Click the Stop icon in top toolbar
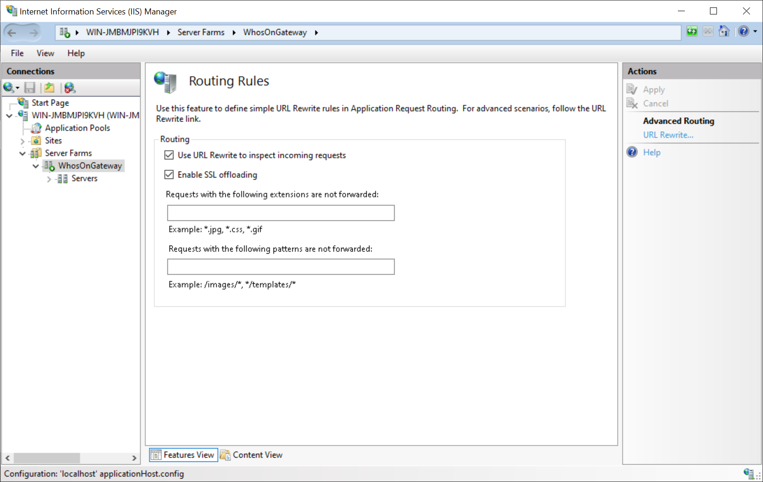Image resolution: width=763 pixels, height=482 pixels. click(x=708, y=31)
